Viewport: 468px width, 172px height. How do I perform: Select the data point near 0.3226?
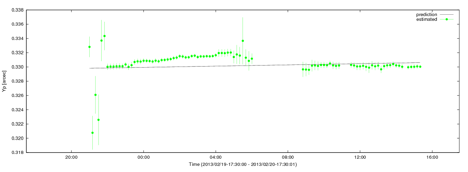click(x=99, y=120)
